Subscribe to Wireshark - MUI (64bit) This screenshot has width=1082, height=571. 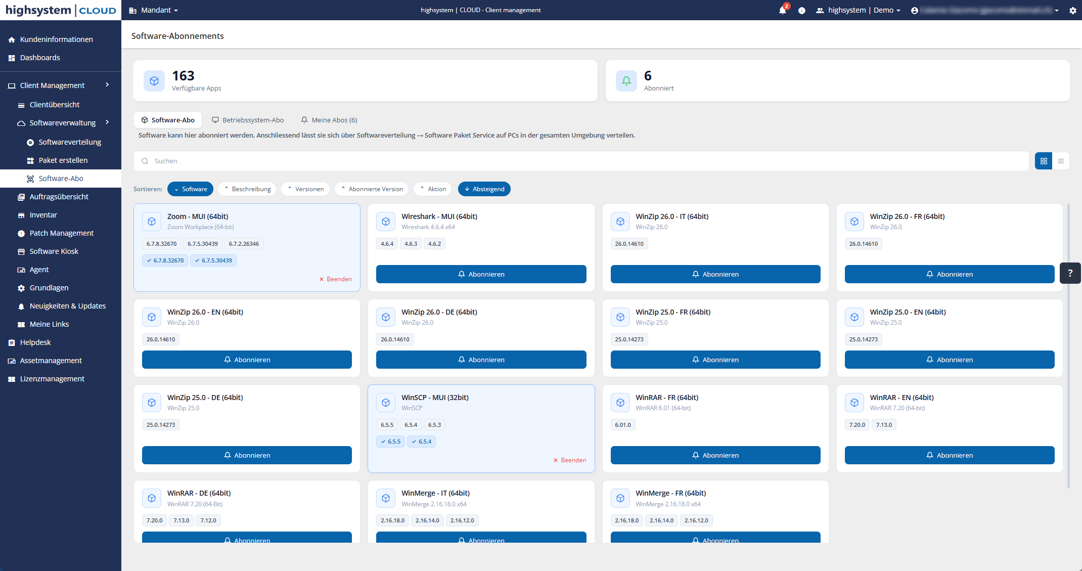click(x=481, y=274)
